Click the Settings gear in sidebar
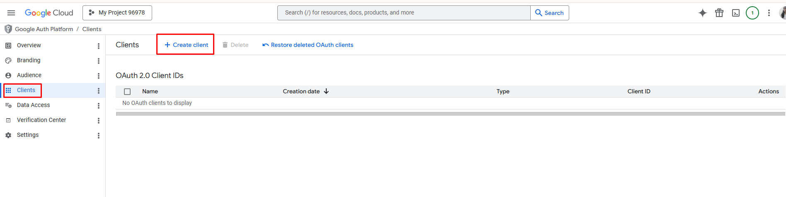786x197 pixels. [x=8, y=135]
